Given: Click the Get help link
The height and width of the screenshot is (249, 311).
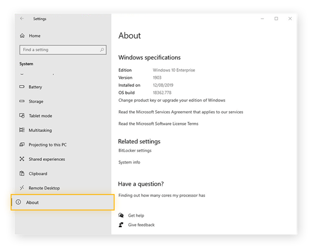Looking at the screenshot, I should [x=136, y=215].
